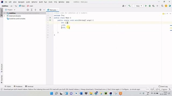This screenshot has height=96, width=172.
Task: Click IntelliJ IDEA taskbar icon
Action: tap(110, 93)
